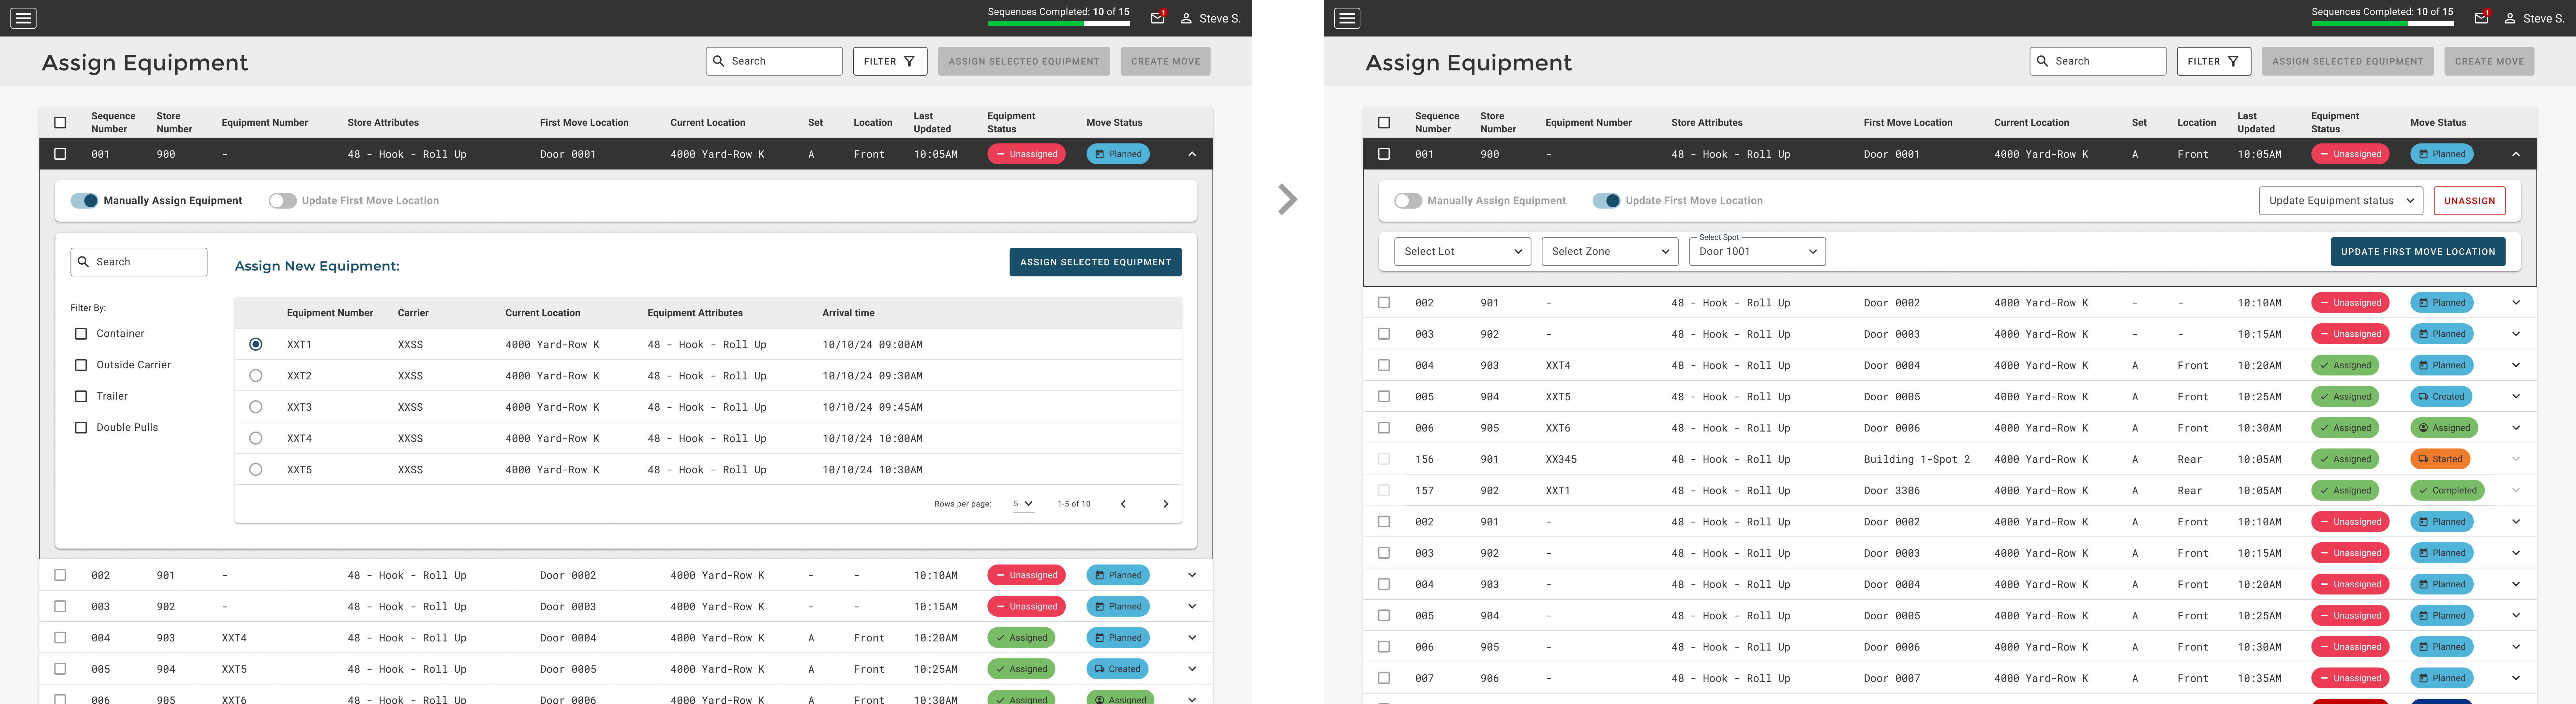Select the XXT5 radio button in equipment list
Image resolution: width=2576 pixels, height=704 pixels.
(256, 469)
